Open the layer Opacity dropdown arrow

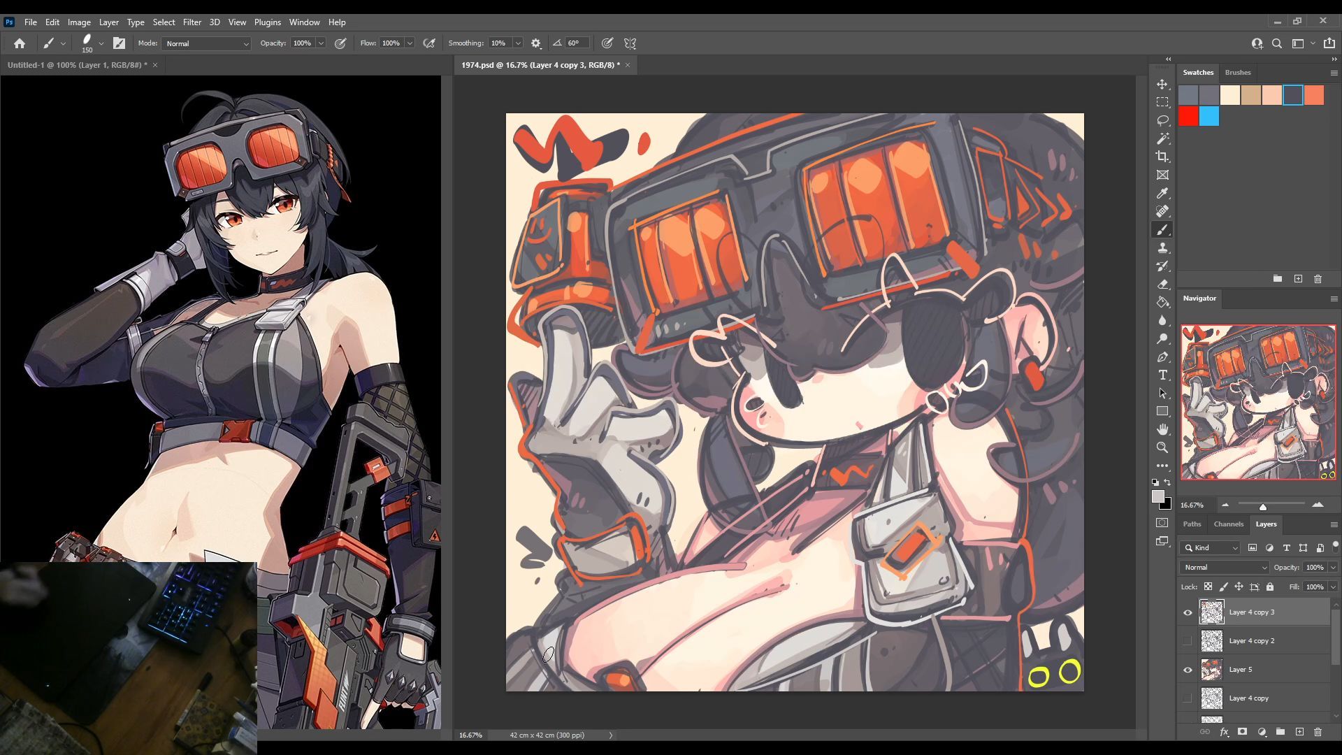(x=1333, y=567)
